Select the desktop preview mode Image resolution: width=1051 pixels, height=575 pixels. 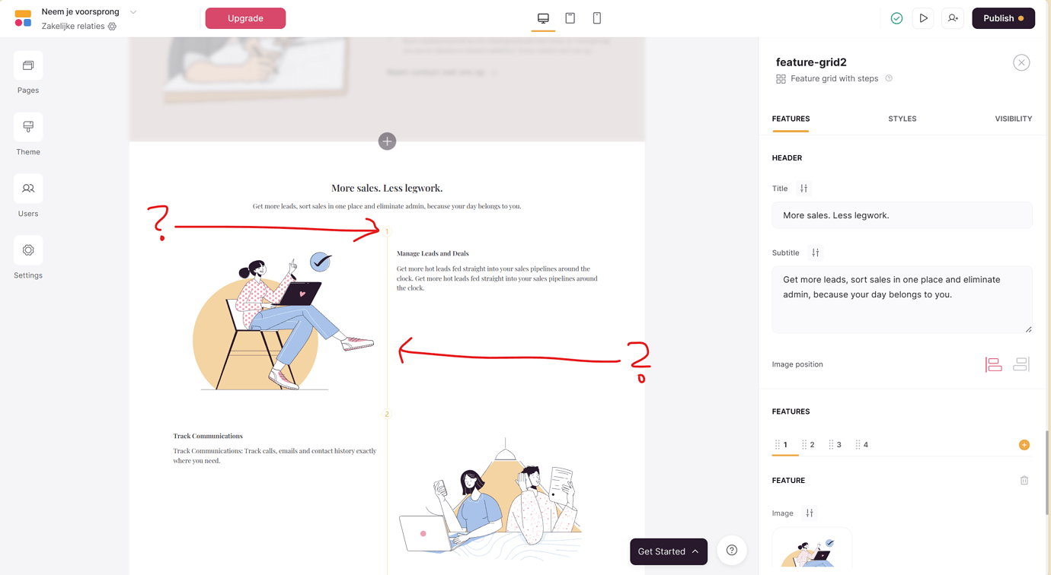543,18
